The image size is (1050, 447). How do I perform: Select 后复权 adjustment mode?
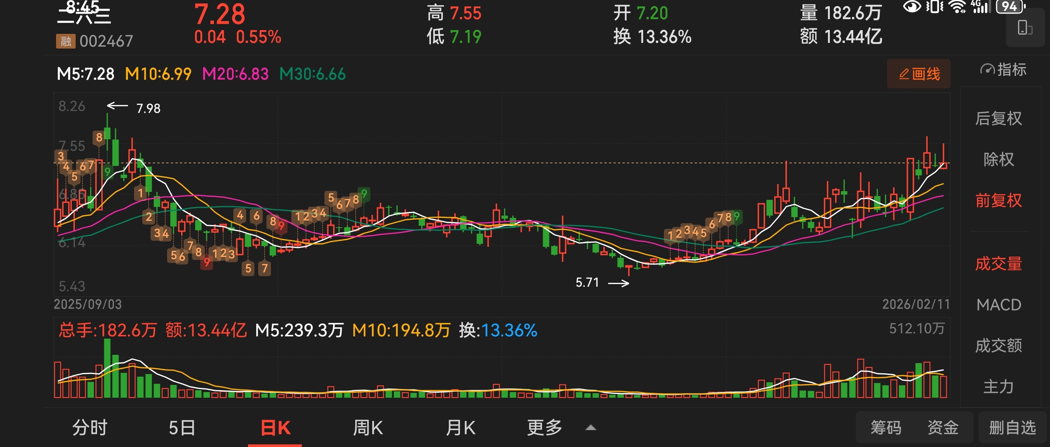coord(998,119)
